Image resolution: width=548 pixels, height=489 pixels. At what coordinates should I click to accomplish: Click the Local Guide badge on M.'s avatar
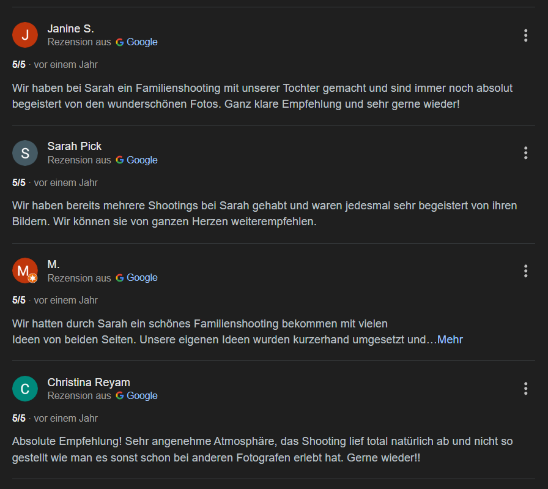point(34,279)
